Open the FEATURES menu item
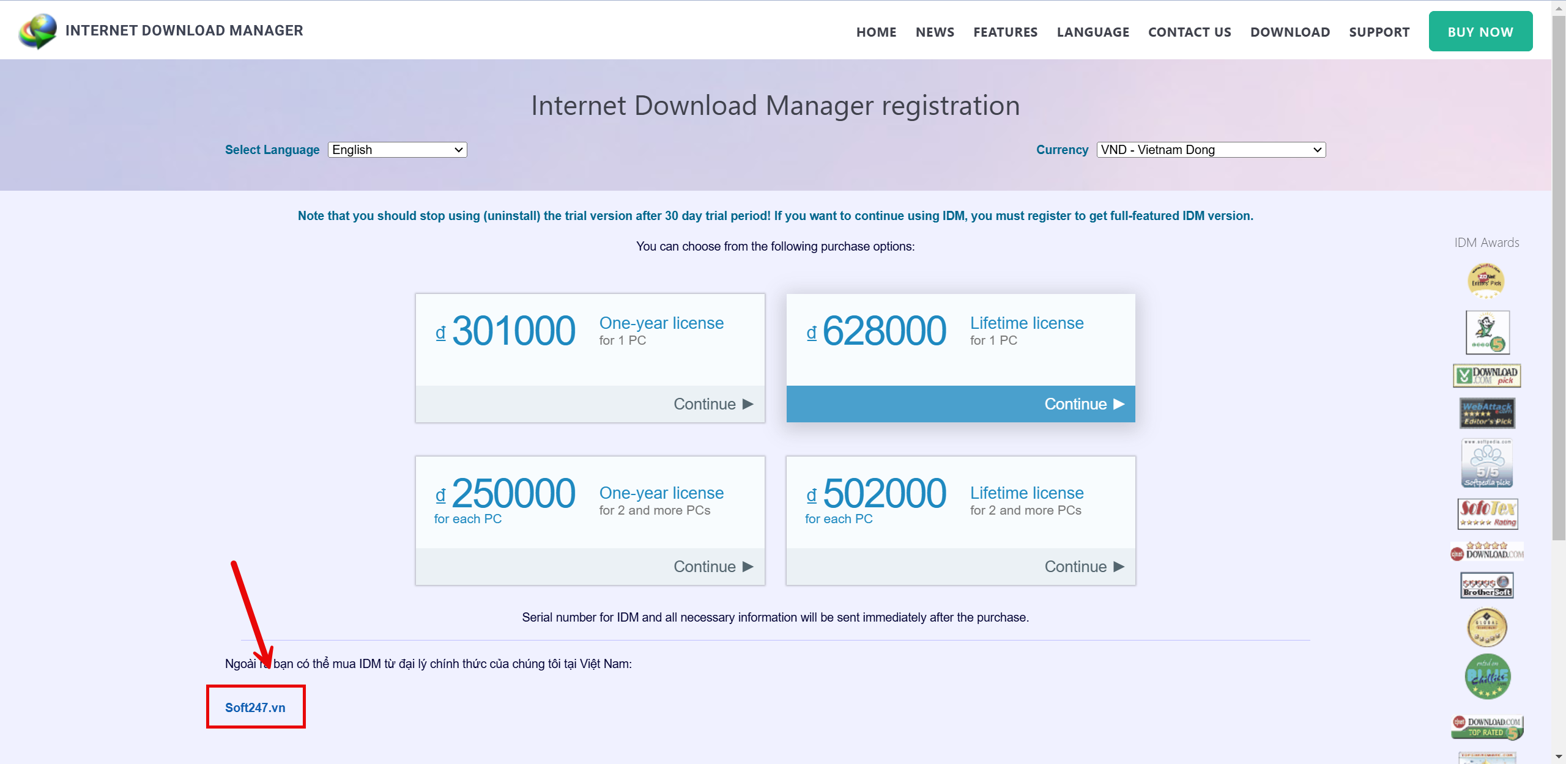The width and height of the screenshot is (1566, 764). [1006, 32]
